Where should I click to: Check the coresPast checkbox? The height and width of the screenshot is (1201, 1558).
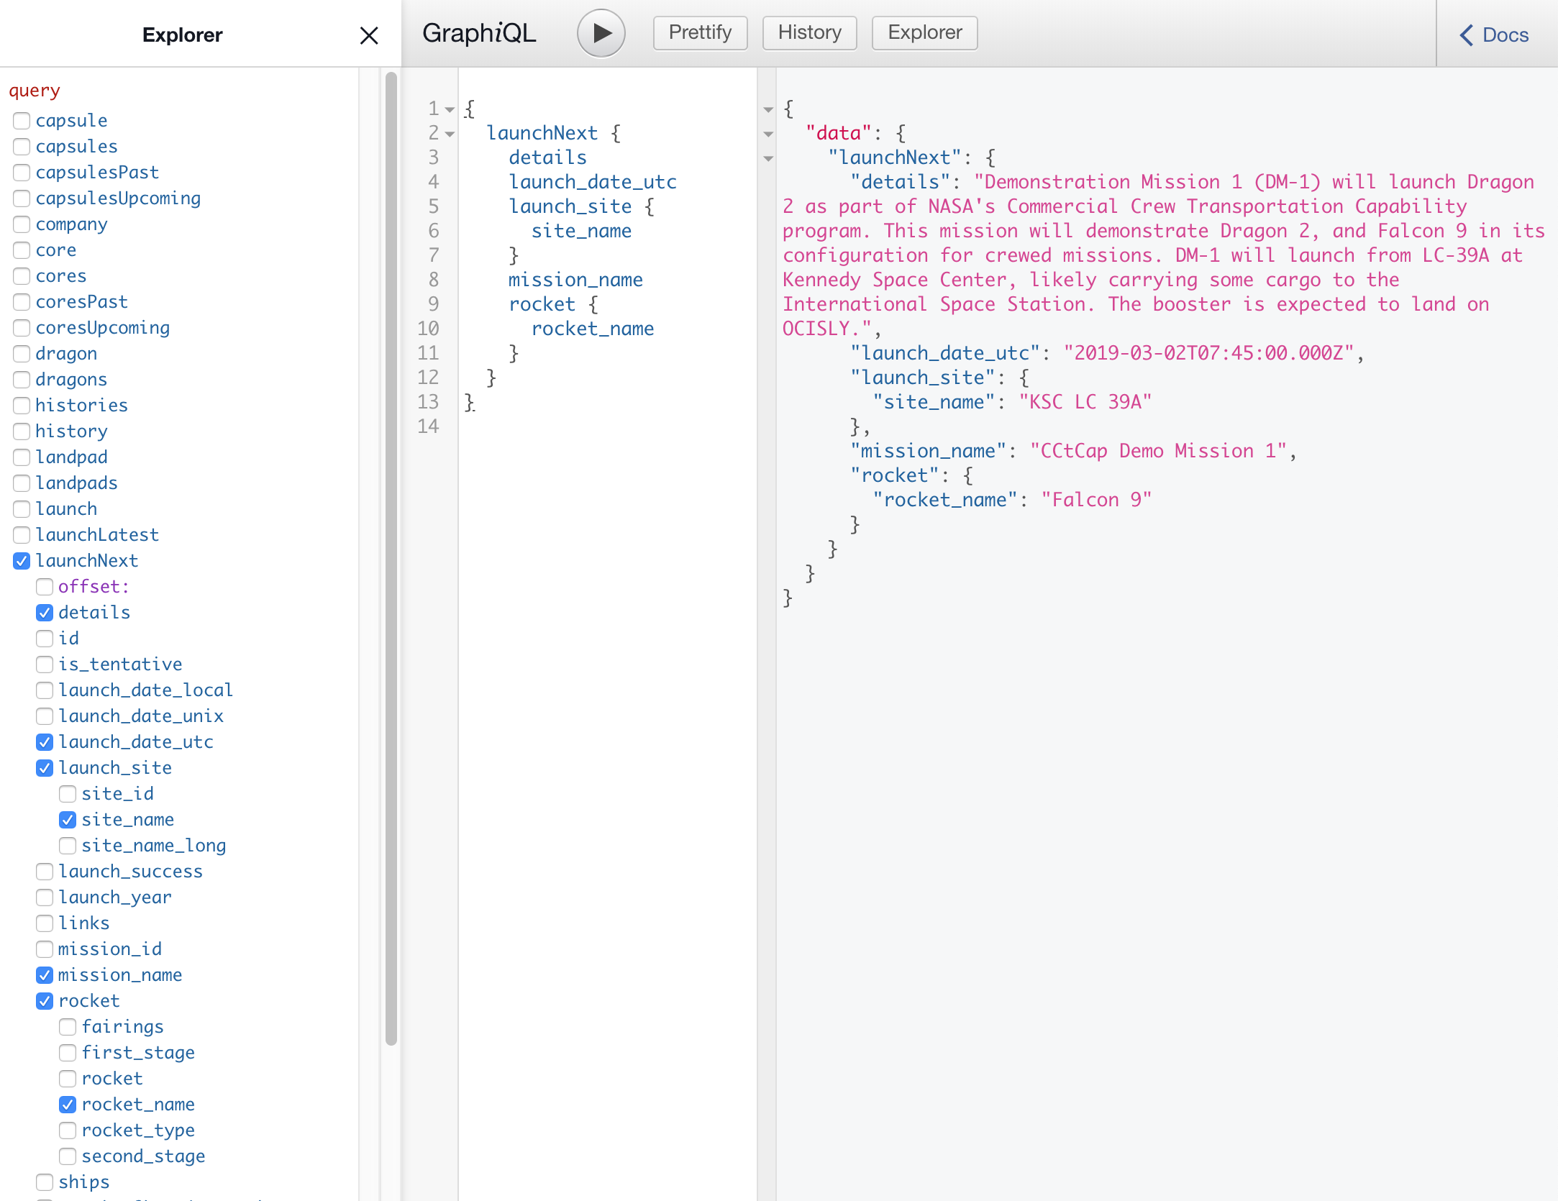pyautogui.click(x=22, y=302)
